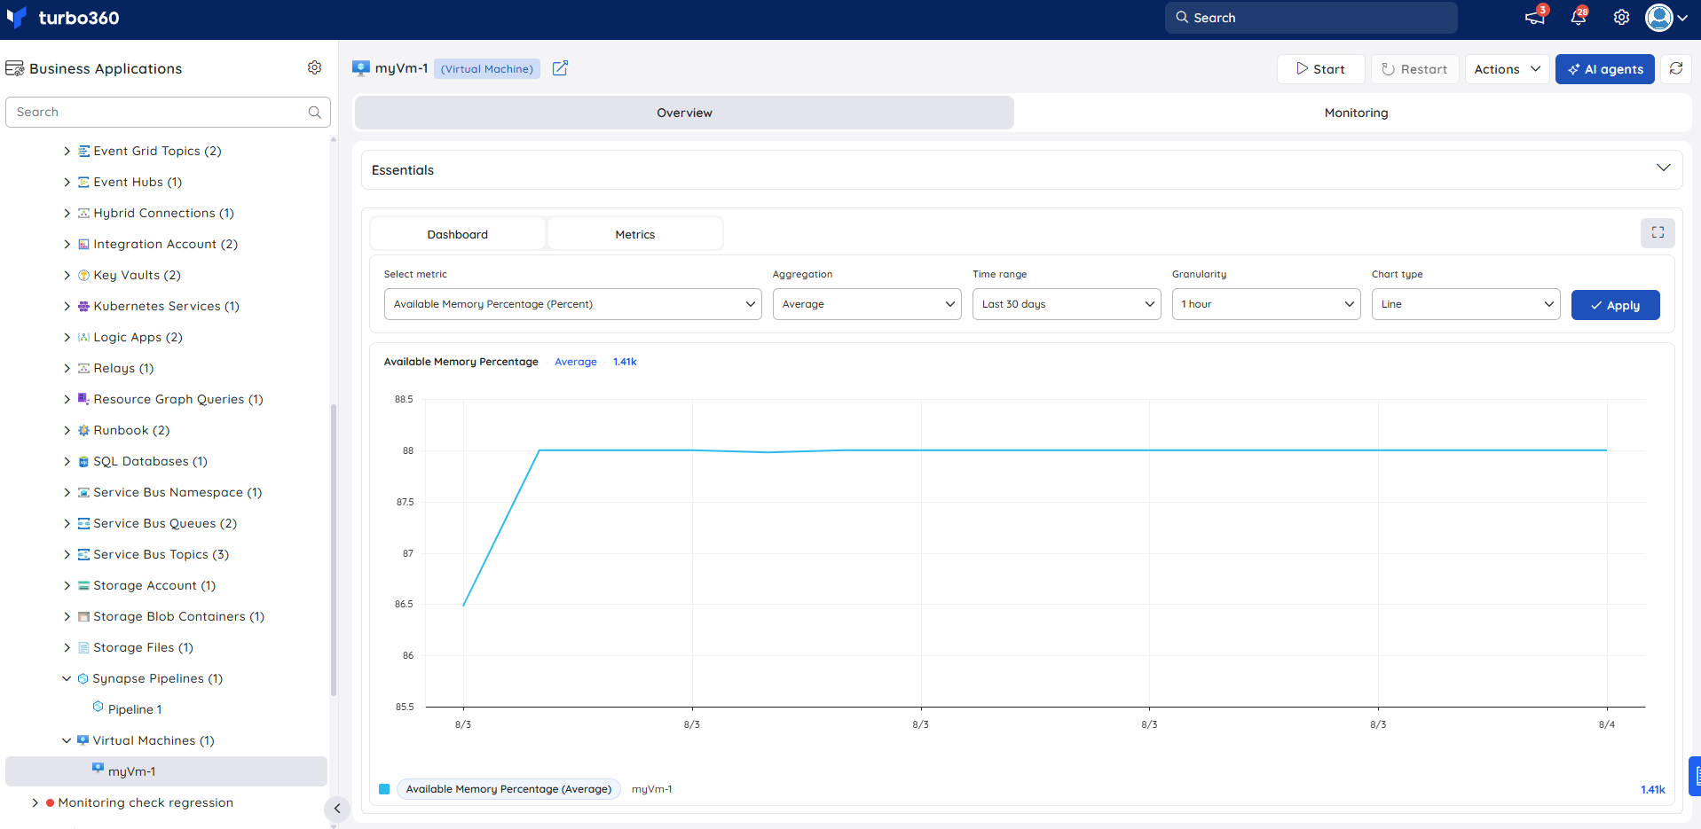This screenshot has width=1701, height=829.
Task: Click the sidebar vertical scrollbar
Action: [x=334, y=550]
